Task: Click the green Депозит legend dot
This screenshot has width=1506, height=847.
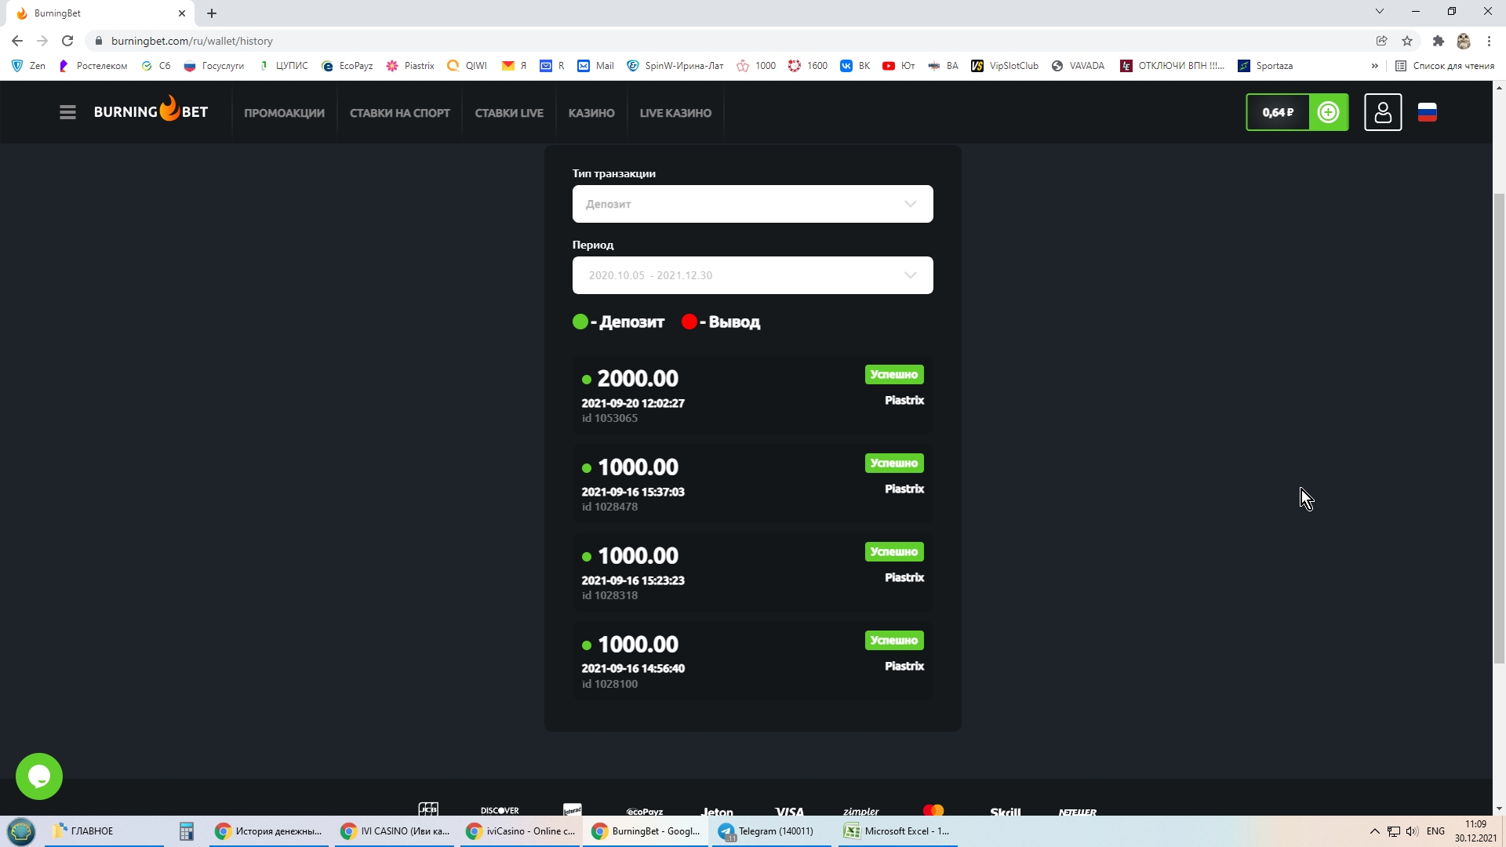Action: [580, 322]
